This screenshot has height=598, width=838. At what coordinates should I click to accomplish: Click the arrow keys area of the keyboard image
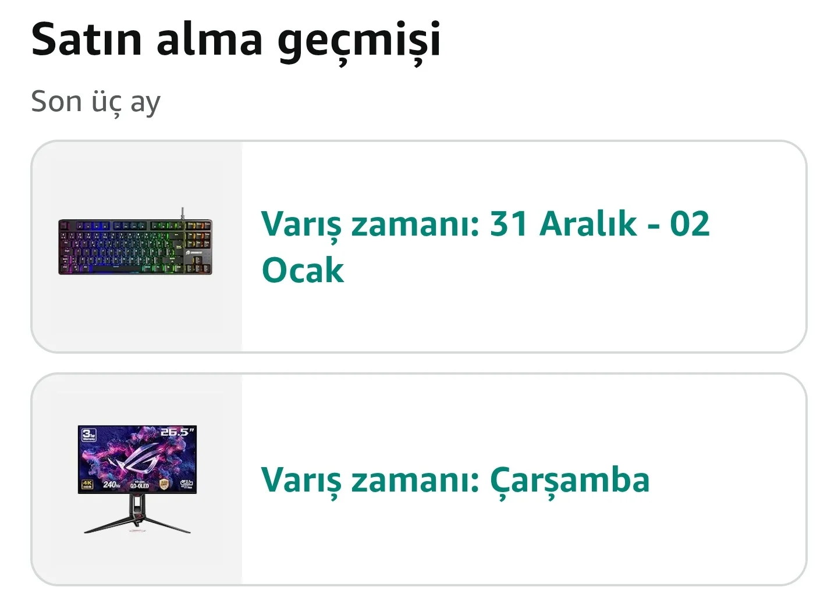click(x=198, y=264)
